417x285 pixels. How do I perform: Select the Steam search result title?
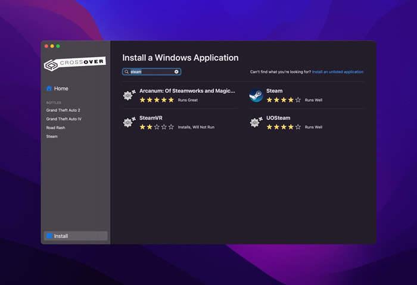click(x=275, y=91)
